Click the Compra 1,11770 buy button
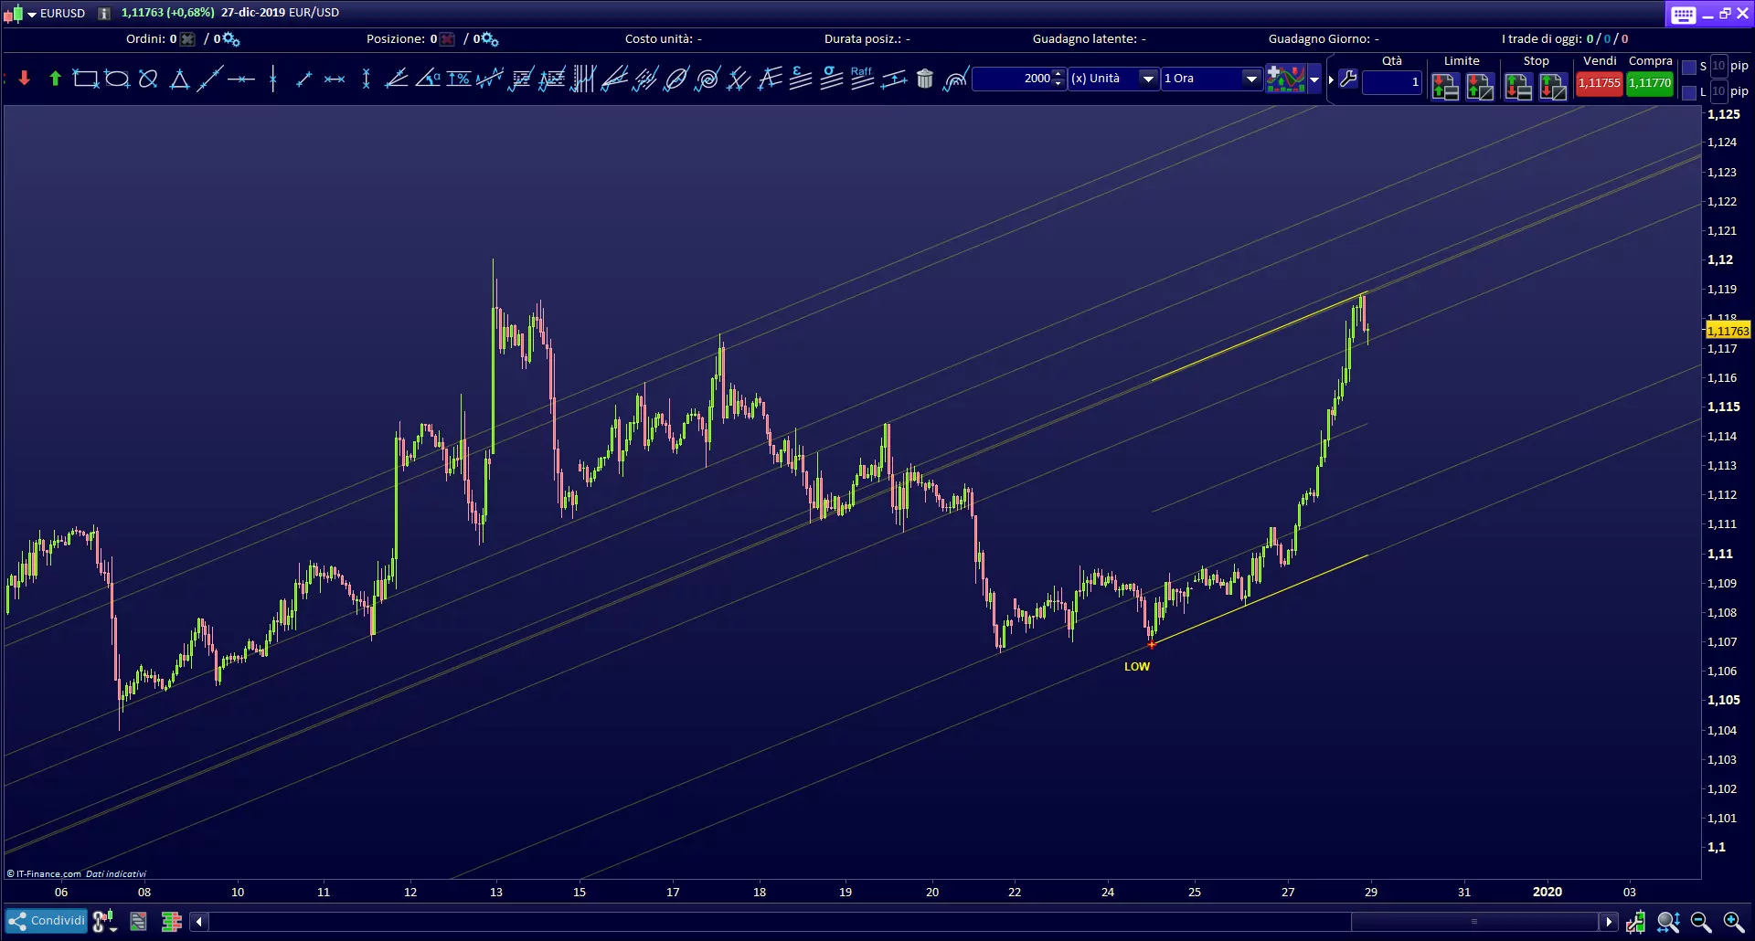The height and width of the screenshot is (941, 1755). pyautogui.click(x=1650, y=83)
